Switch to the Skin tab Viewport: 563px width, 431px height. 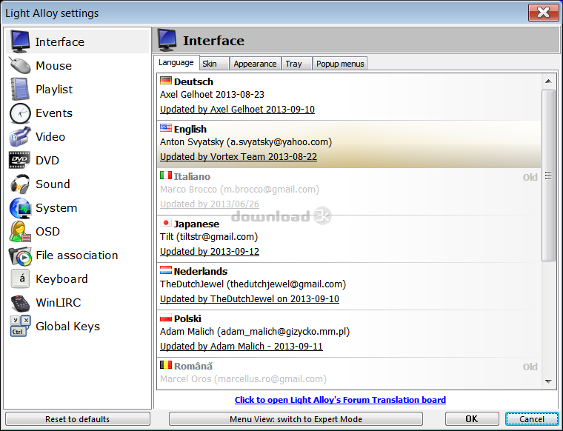pyautogui.click(x=214, y=64)
